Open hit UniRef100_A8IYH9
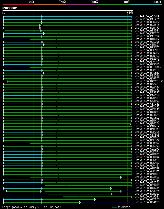 tap(147, 17)
